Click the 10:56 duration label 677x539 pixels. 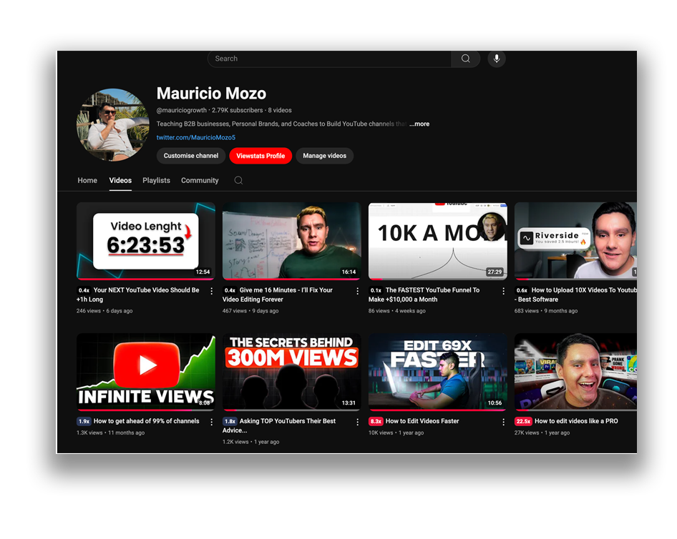pyautogui.click(x=495, y=403)
